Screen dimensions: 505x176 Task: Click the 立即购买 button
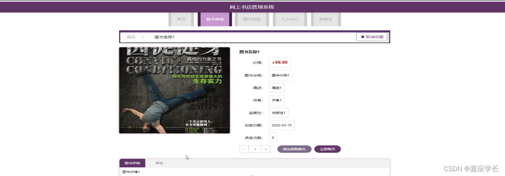[x=328, y=149]
